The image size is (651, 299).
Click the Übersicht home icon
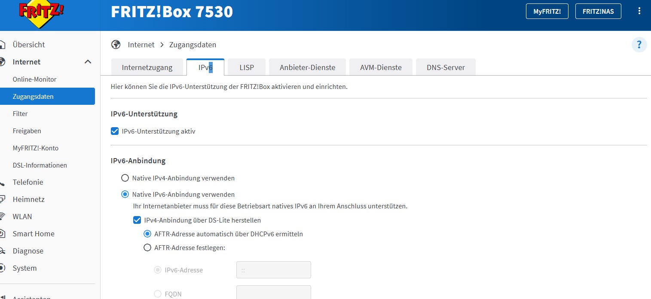click(x=2, y=45)
